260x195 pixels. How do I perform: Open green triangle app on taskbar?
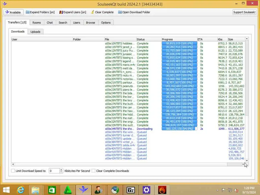(x=68, y=190)
